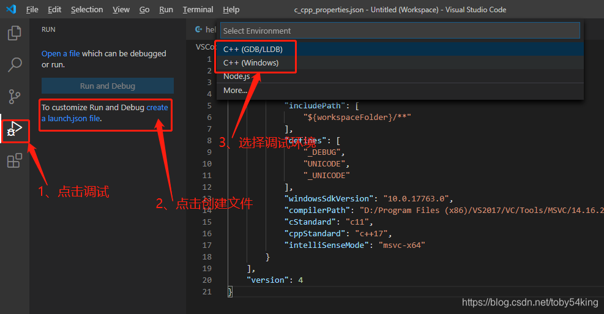Open the Explorer view in activity bar
The height and width of the screenshot is (314, 604).
[14, 33]
